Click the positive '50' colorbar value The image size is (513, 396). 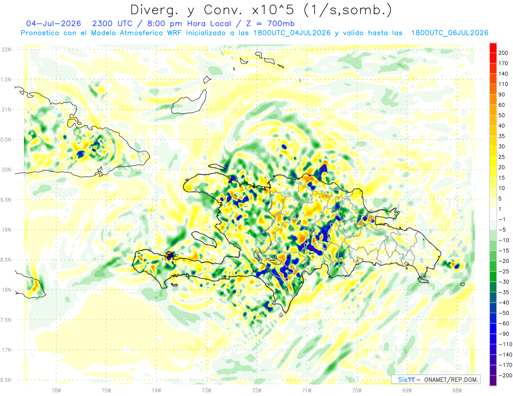click(502, 115)
